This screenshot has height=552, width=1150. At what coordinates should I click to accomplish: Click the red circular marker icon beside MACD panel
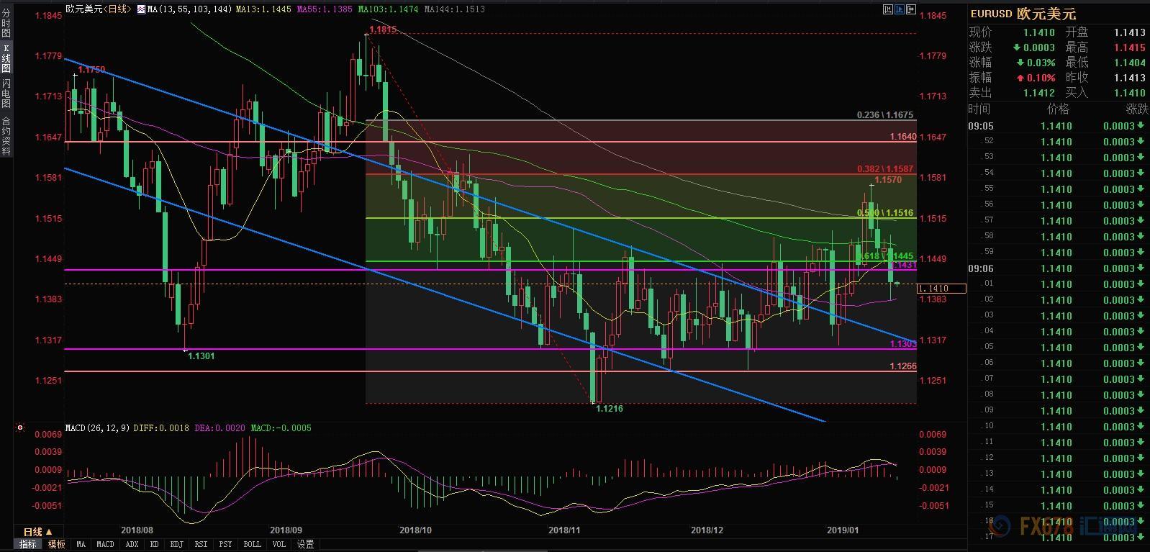coord(20,427)
